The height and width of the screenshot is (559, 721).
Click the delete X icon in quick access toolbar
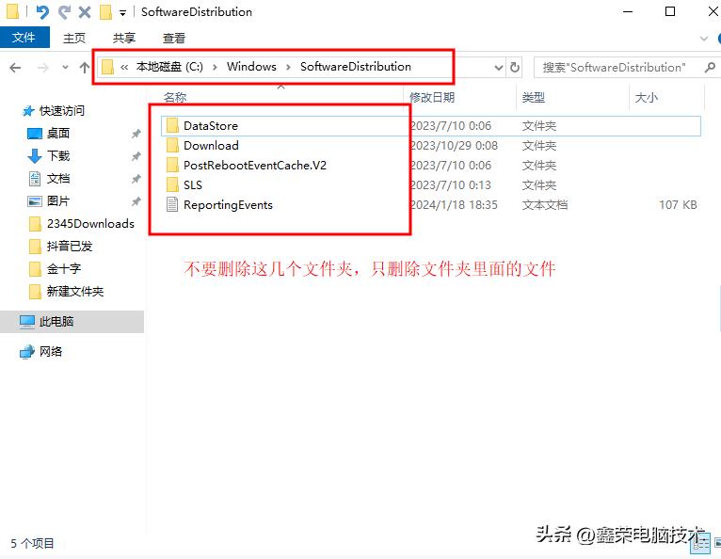point(85,12)
